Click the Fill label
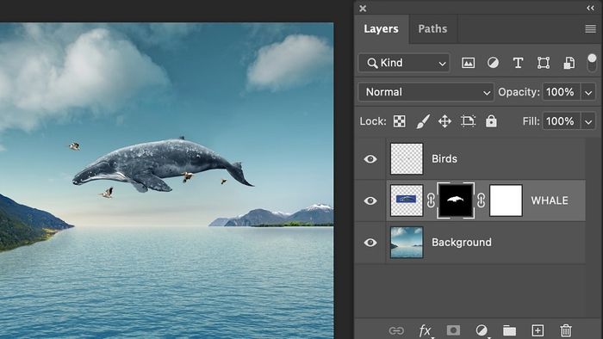 (532, 121)
